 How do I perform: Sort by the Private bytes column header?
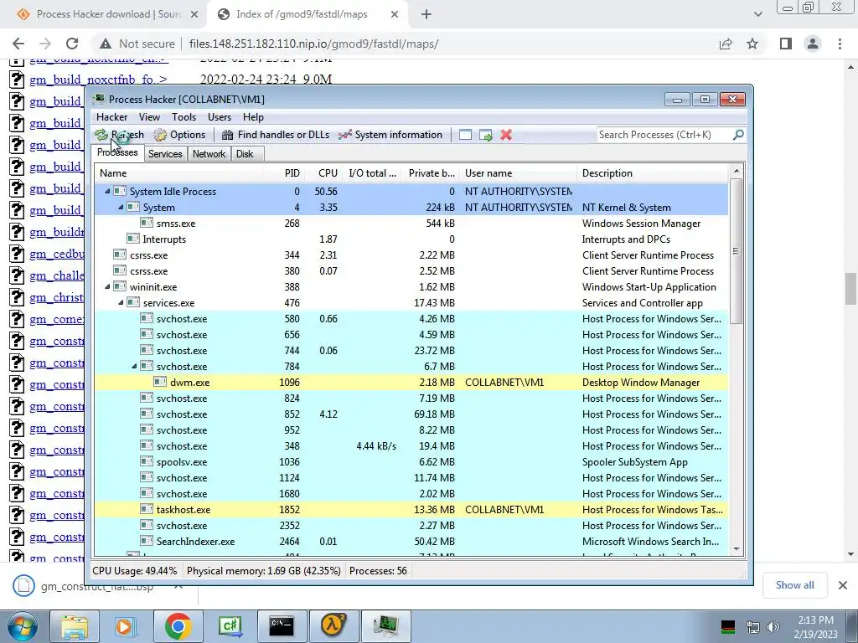point(431,172)
